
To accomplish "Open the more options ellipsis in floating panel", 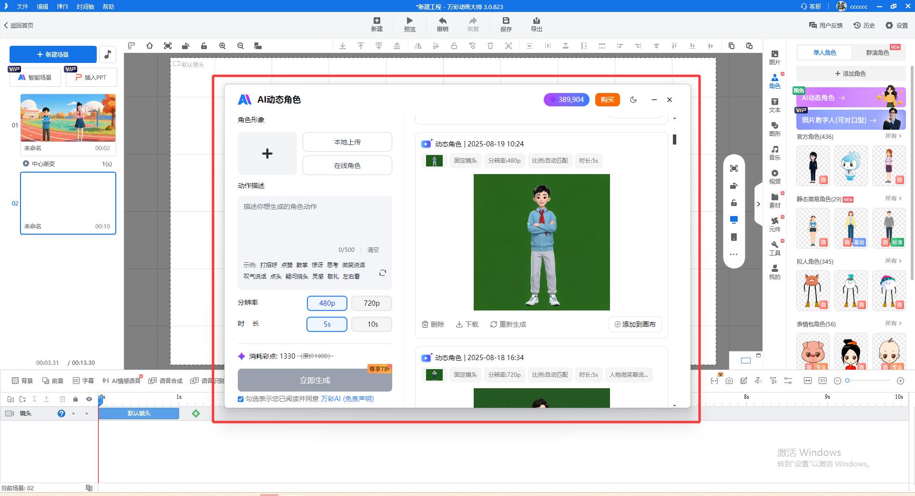I will coord(734,254).
